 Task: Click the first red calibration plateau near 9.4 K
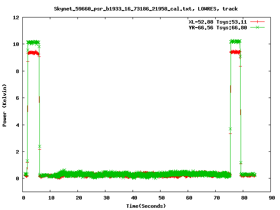tap(33, 52)
